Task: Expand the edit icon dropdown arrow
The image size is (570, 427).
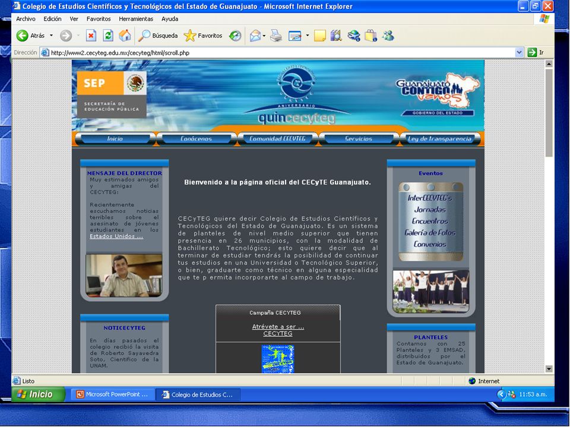Action: pos(308,36)
